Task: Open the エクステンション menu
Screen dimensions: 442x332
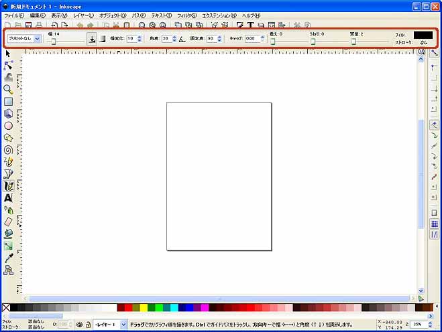Action: (x=219, y=15)
